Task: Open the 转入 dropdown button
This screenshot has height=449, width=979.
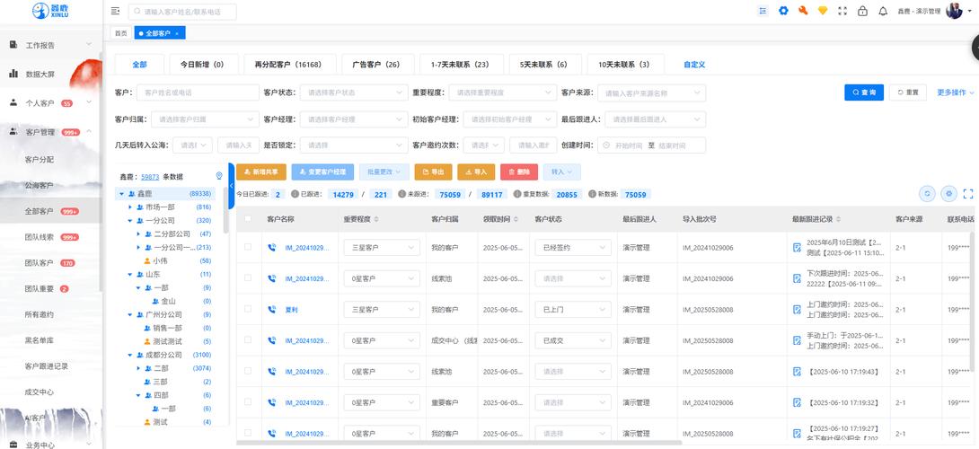Action: pyautogui.click(x=562, y=172)
